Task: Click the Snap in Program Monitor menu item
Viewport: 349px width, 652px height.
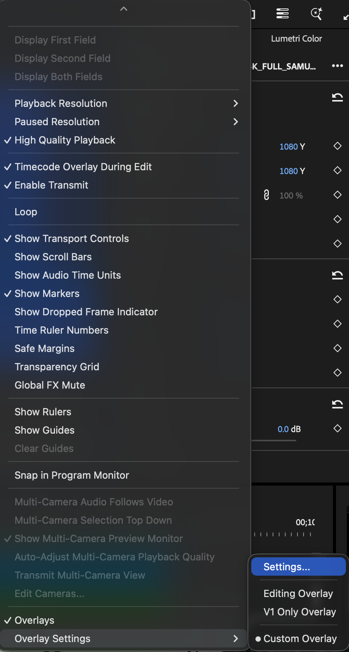Action: click(x=71, y=475)
